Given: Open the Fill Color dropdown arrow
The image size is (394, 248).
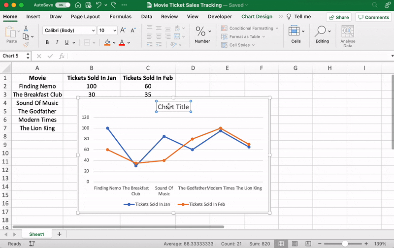Looking at the screenshot, I should [x=114, y=43].
